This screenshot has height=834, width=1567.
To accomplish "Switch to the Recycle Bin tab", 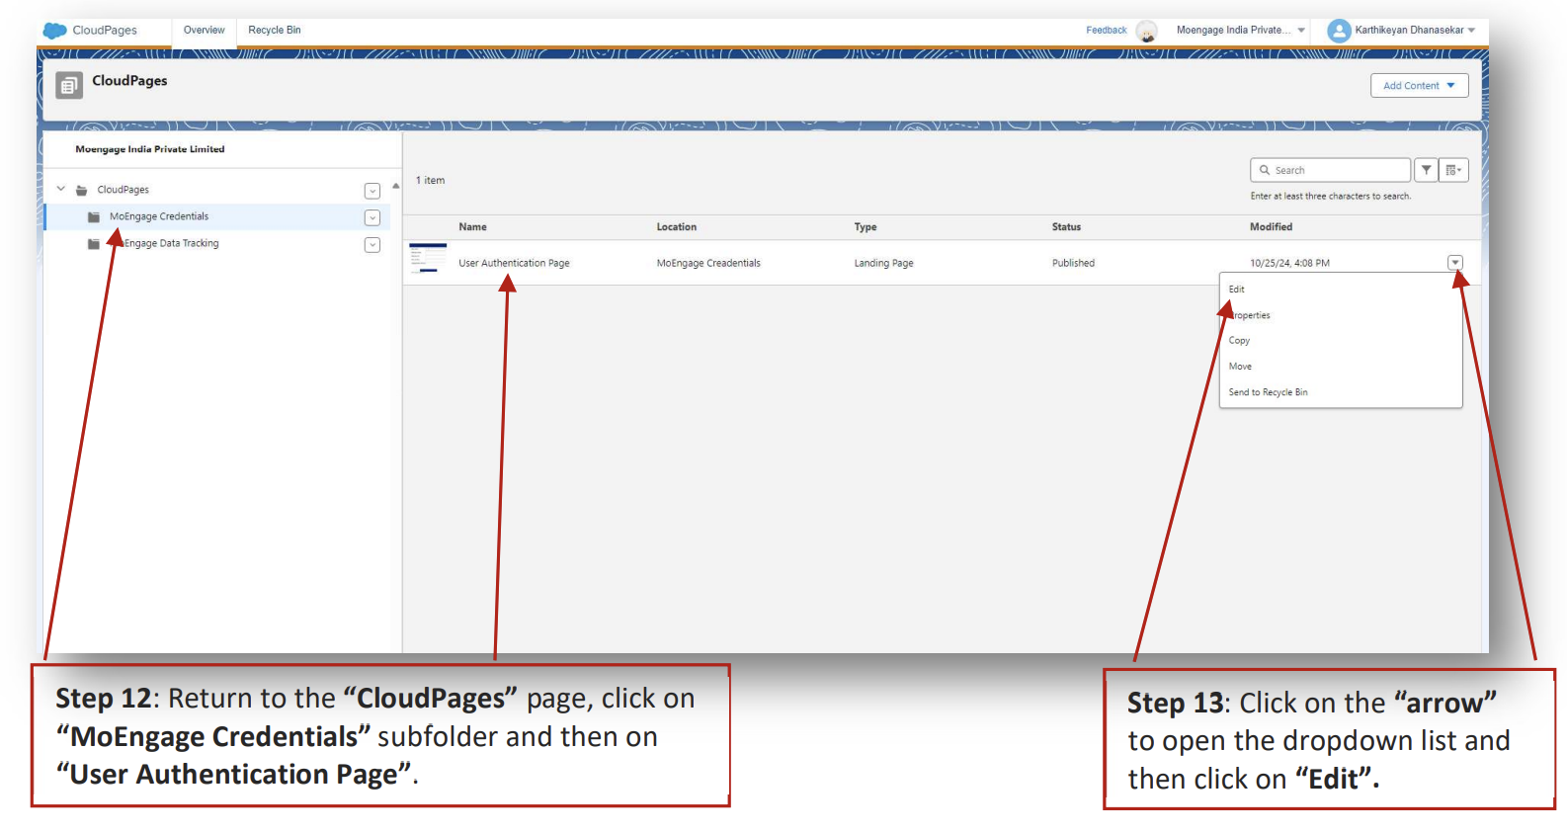I will point(275,31).
